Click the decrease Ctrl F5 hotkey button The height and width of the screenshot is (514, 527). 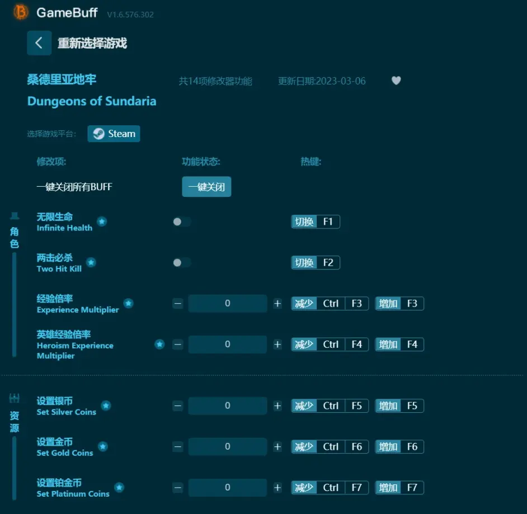point(330,406)
